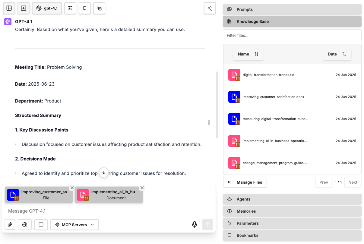This screenshot has width=364, height=244.
Task: Click the globe web search icon
Action: 25,225
